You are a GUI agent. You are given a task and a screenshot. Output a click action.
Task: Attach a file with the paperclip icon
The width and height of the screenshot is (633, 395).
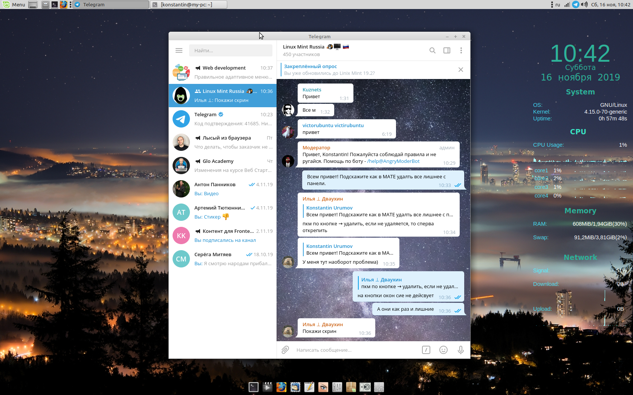coord(285,350)
